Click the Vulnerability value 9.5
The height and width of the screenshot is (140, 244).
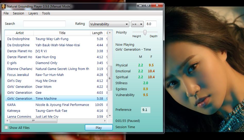[x=146, y=95]
